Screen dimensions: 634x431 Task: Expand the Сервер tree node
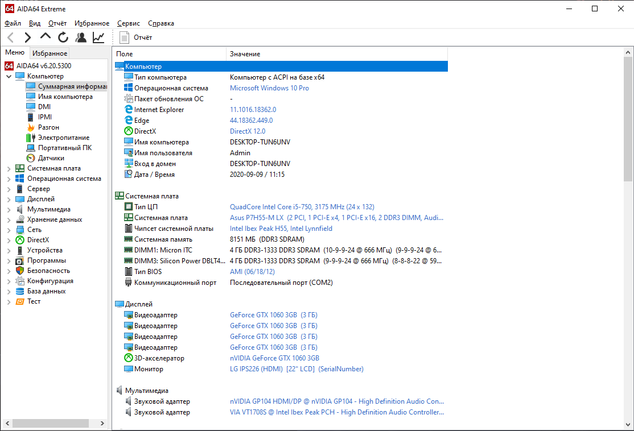[x=9, y=189]
